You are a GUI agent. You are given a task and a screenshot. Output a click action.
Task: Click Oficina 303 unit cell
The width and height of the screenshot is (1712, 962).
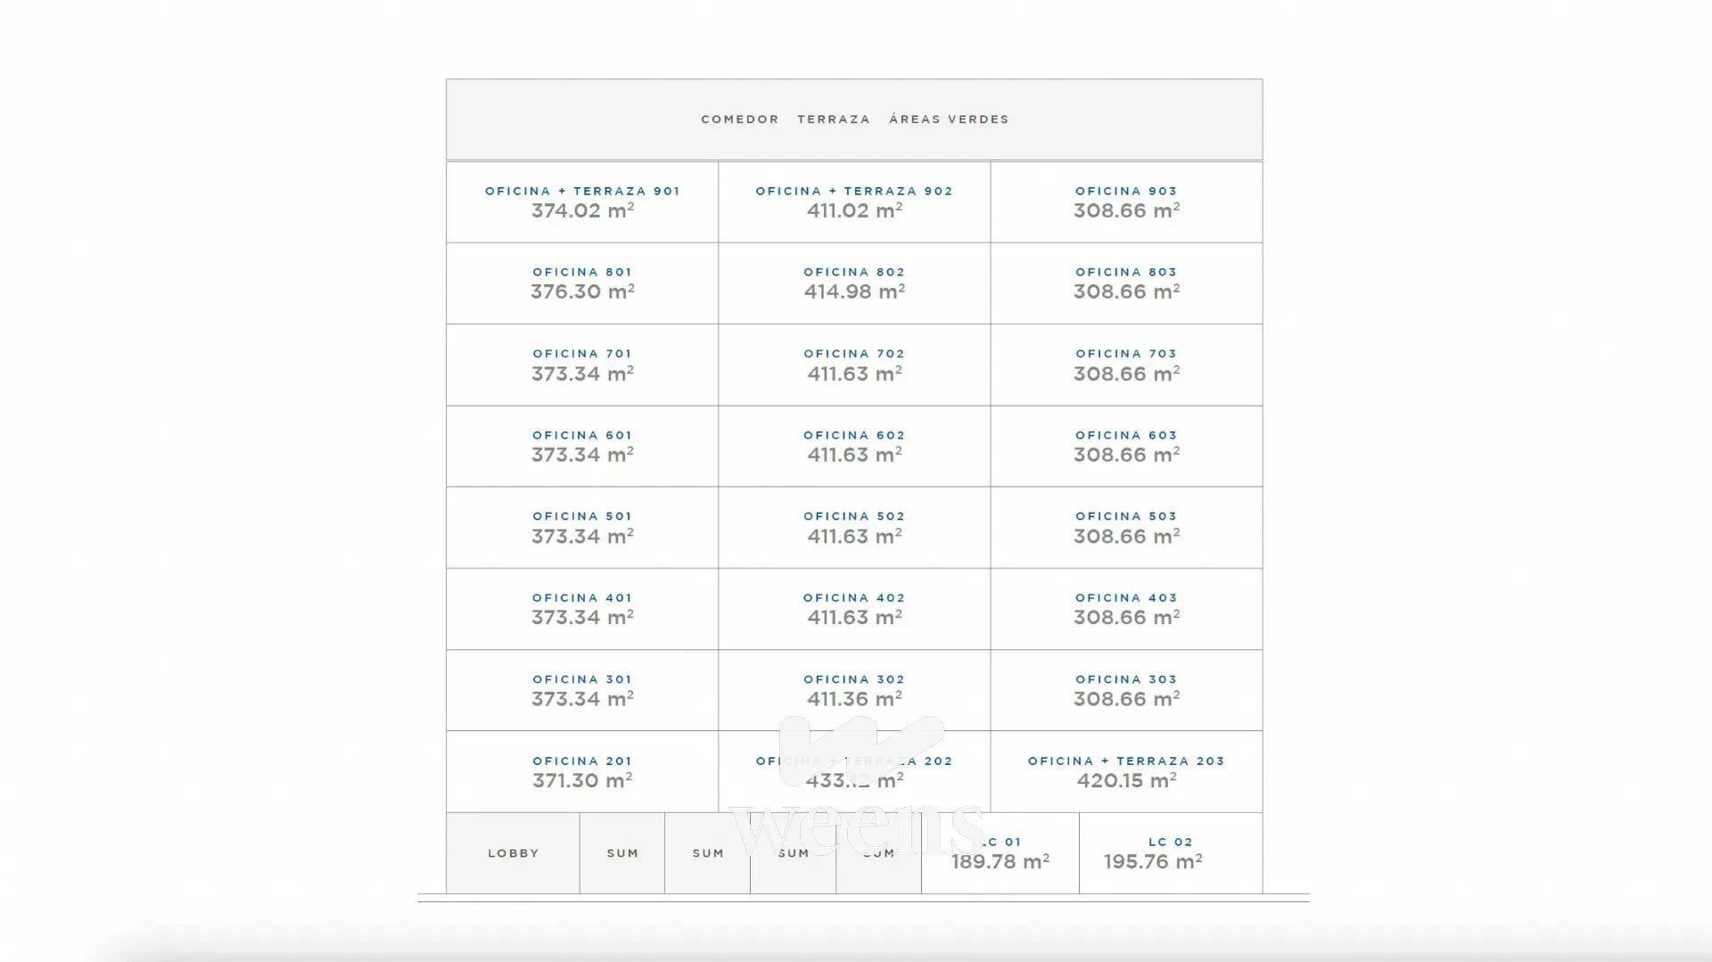(1126, 691)
